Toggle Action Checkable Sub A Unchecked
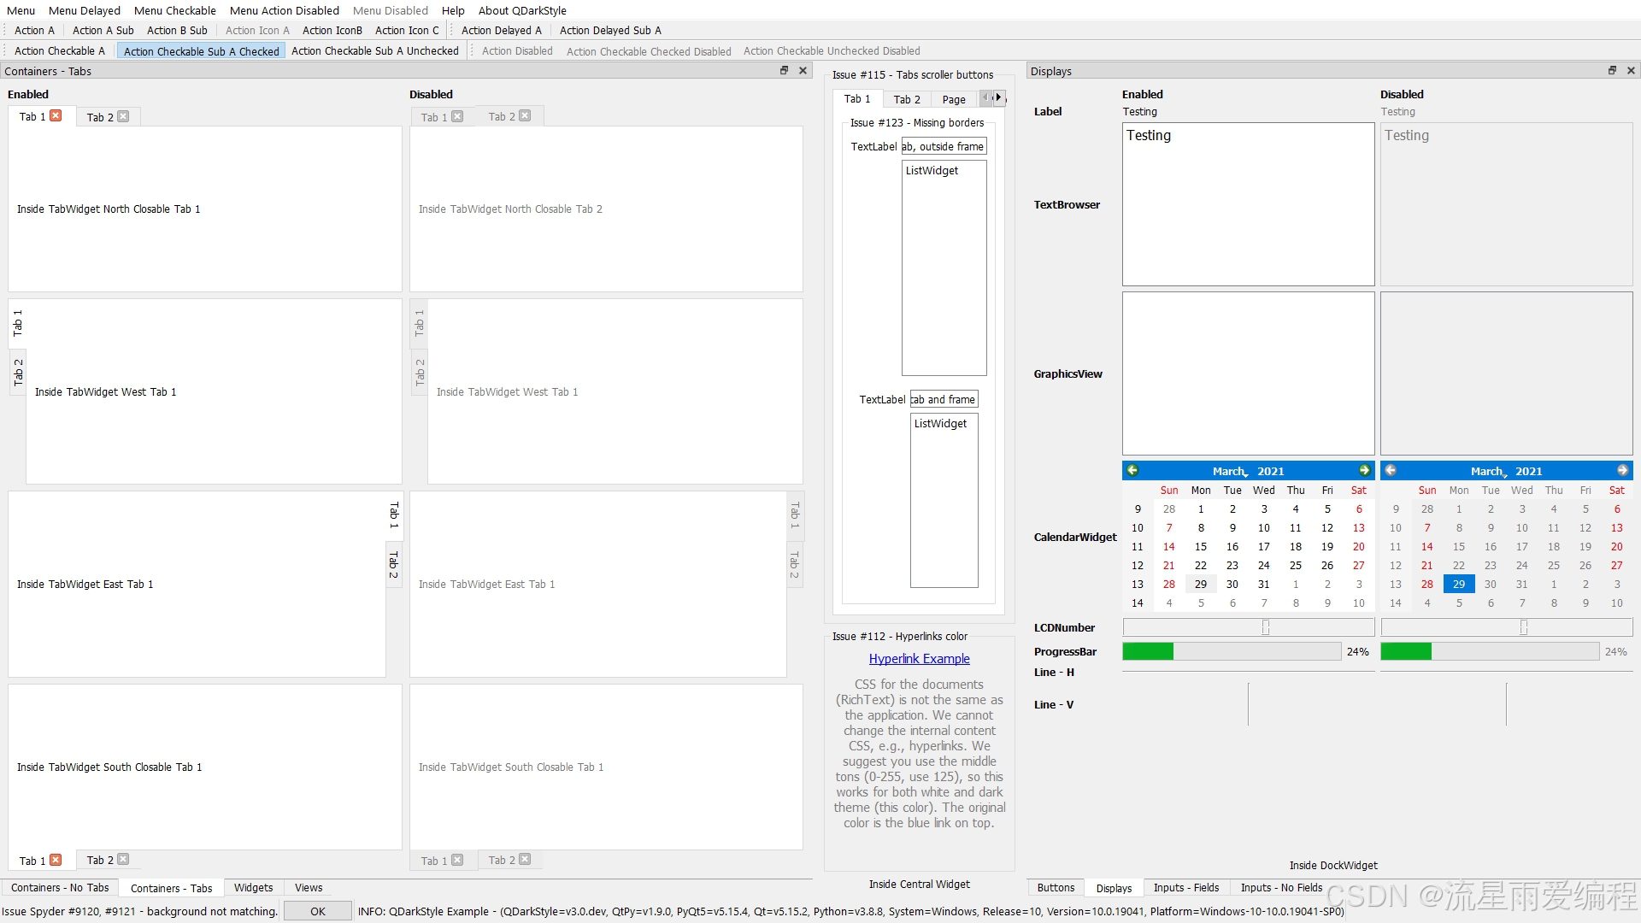 click(x=374, y=51)
